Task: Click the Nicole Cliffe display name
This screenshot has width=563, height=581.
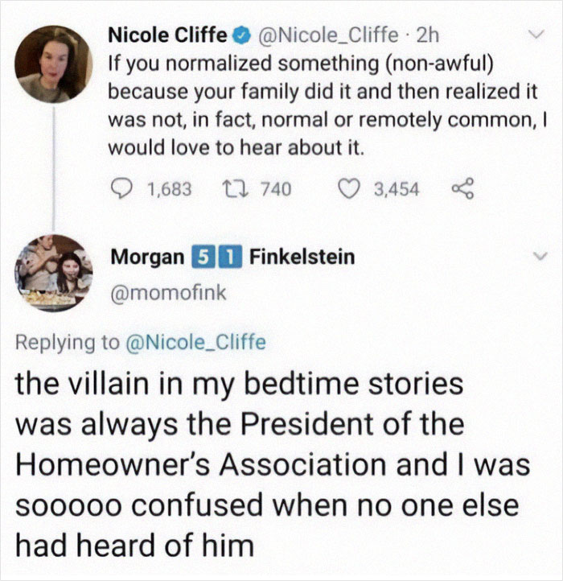Action: click(x=169, y=35)
